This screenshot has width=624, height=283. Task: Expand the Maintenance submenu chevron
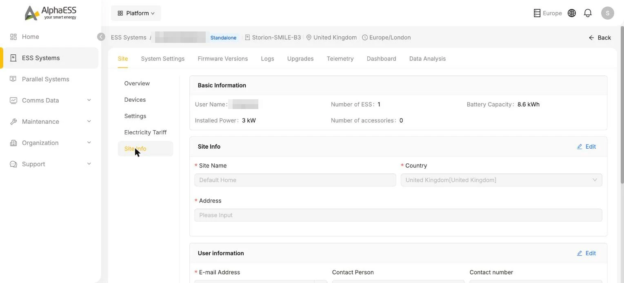click(89, 122)
